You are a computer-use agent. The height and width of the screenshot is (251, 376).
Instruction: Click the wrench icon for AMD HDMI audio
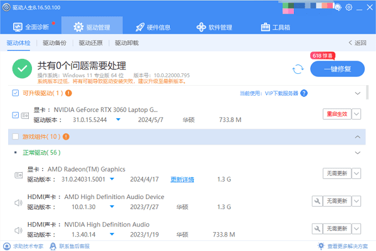(x=317, y=202)
